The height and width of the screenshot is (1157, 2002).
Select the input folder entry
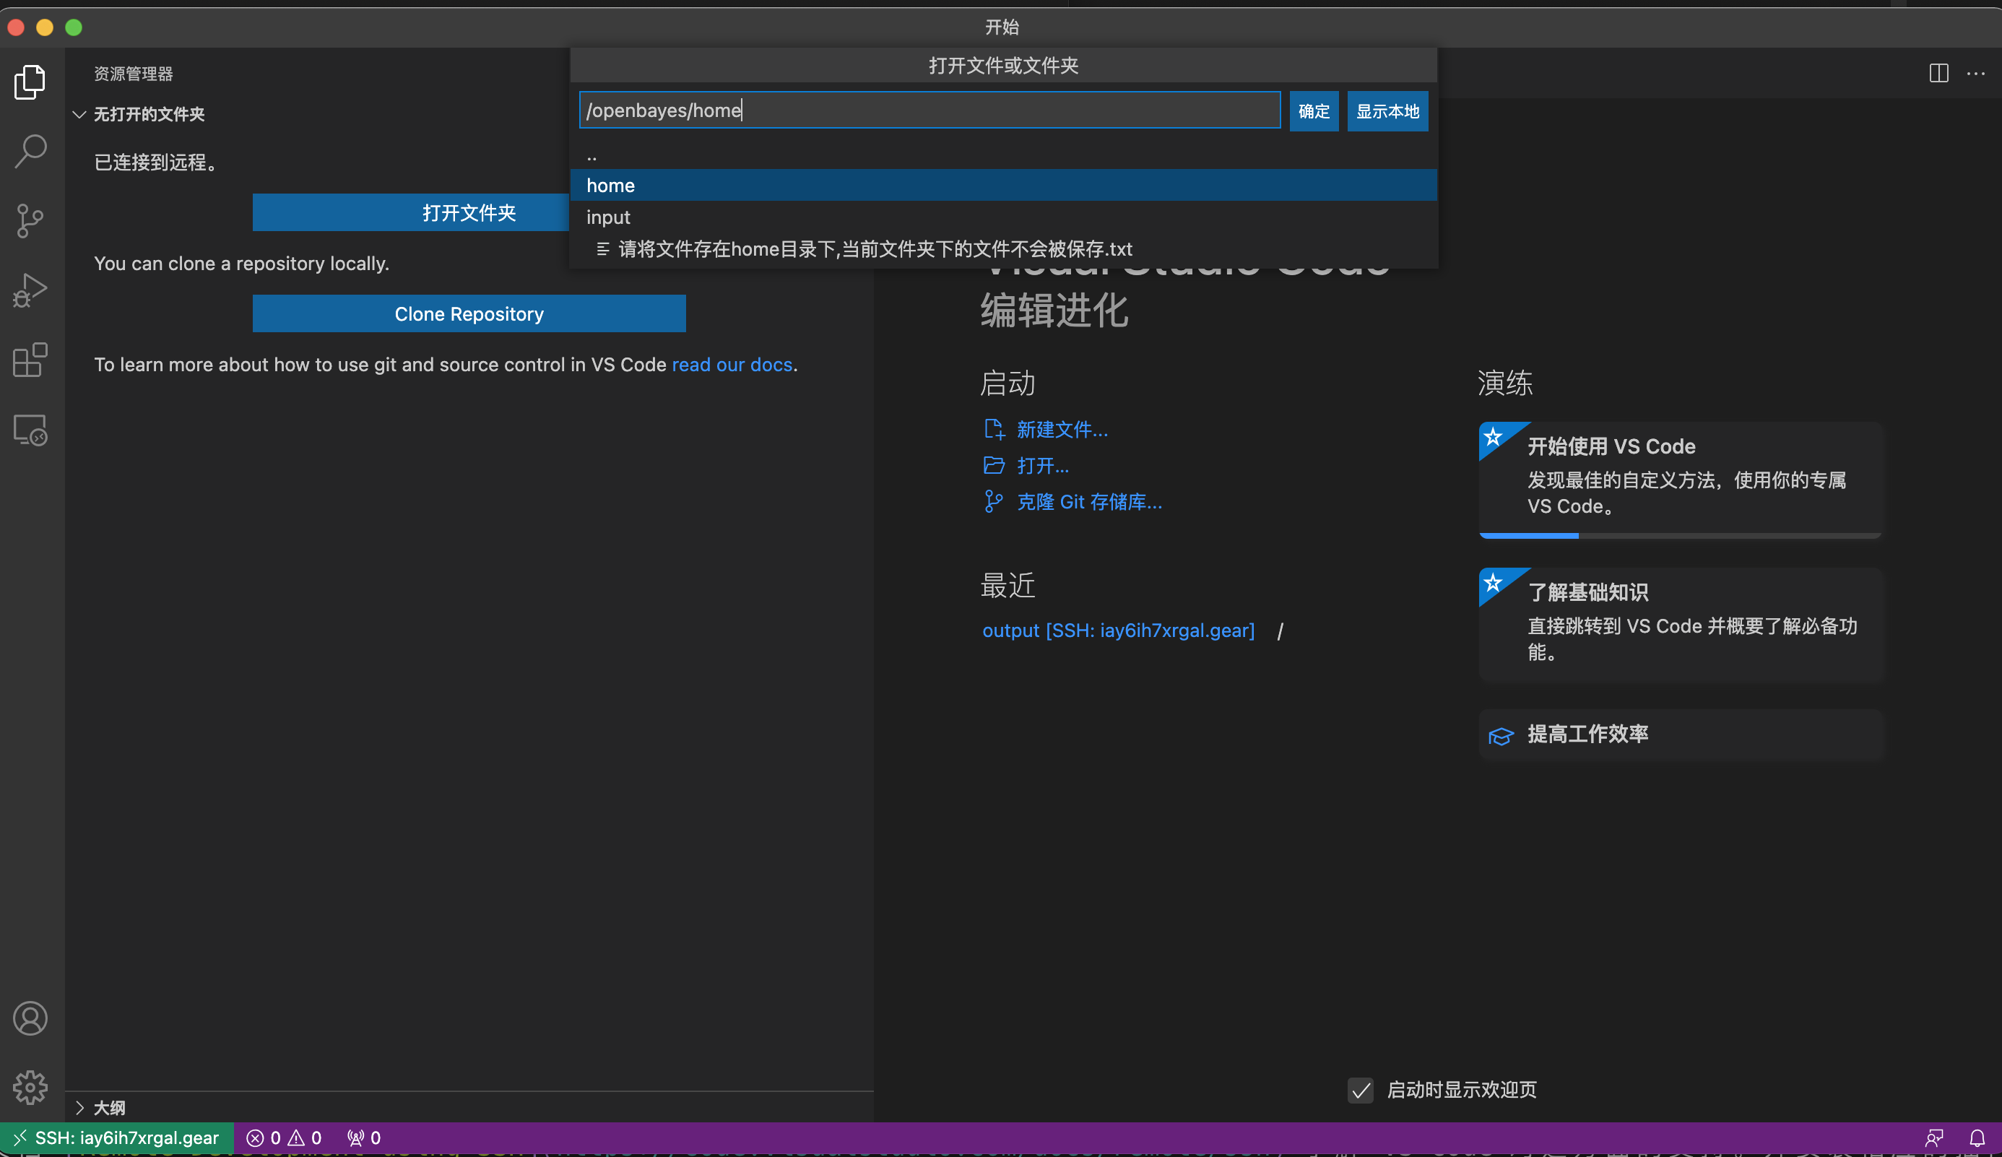click(608, 217)
